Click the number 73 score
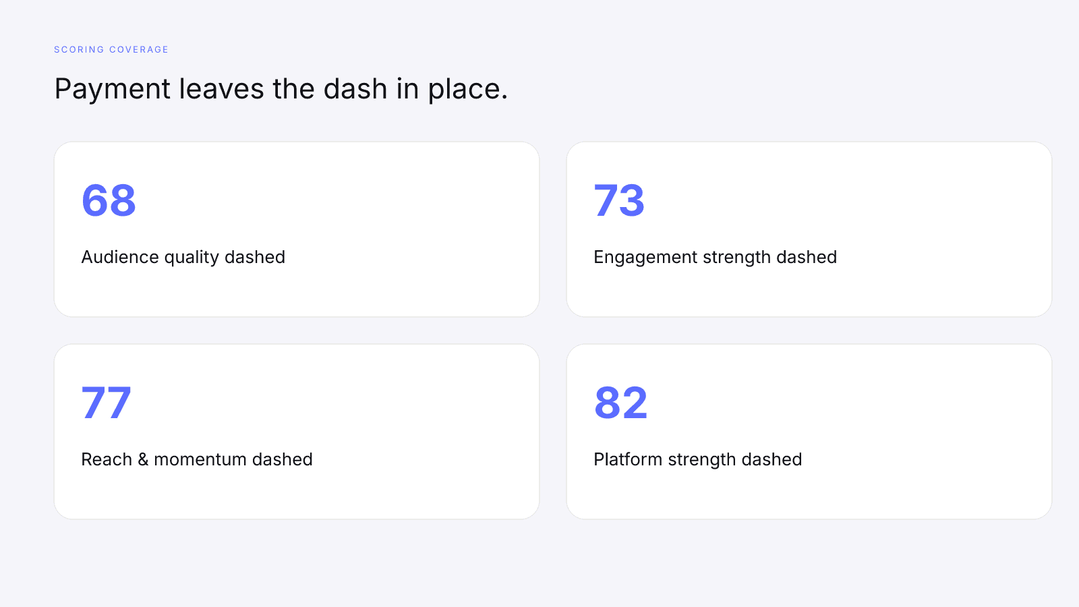This screenshot has height=607, width=1079. pos(619,200)
